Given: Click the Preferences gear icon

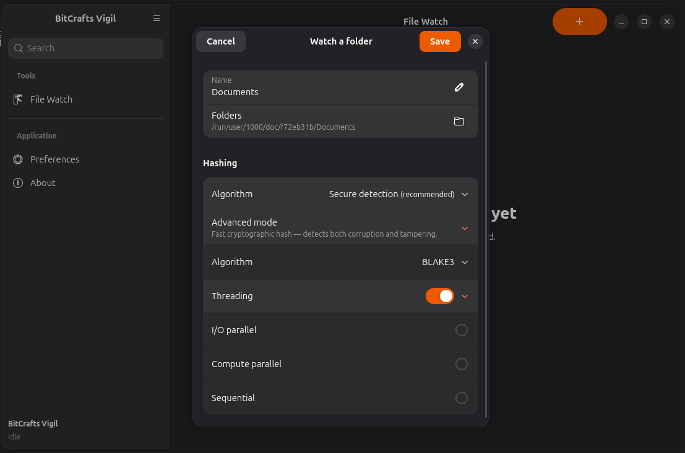Looking at the screenshot, I should coord(18,159).
